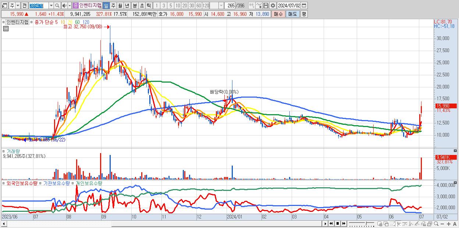Click the chart zoom slider at bottom
The width and height of the screenshot is (459, 228).
362,224
